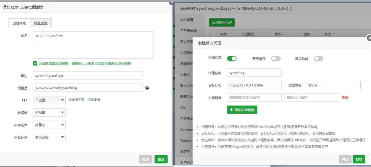
Task: Open 域名管理 in site settings sidebar
Action: (x=187, y=20)
